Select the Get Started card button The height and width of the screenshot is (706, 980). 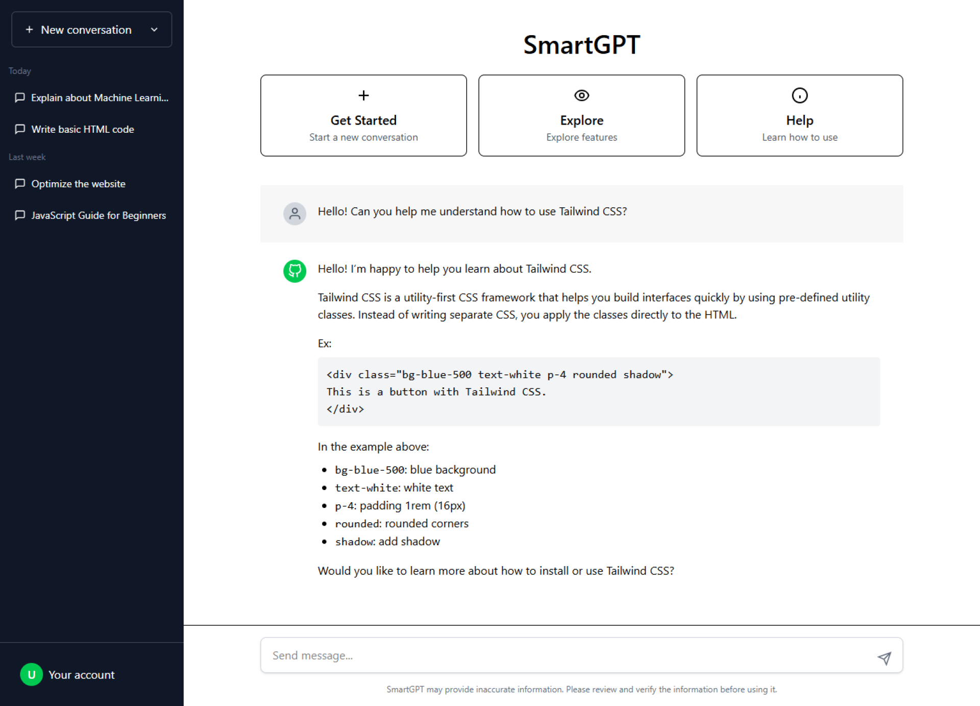tap(363, 115)
